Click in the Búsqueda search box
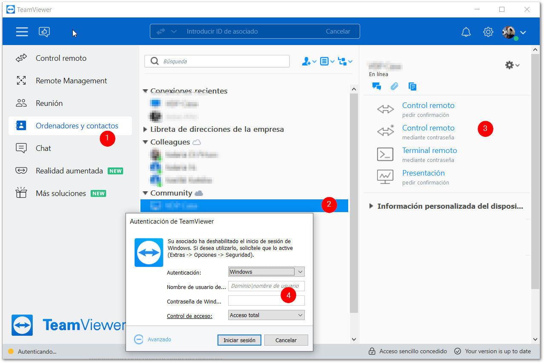Screen dimensions: 544x363 [x=217, y=61]
